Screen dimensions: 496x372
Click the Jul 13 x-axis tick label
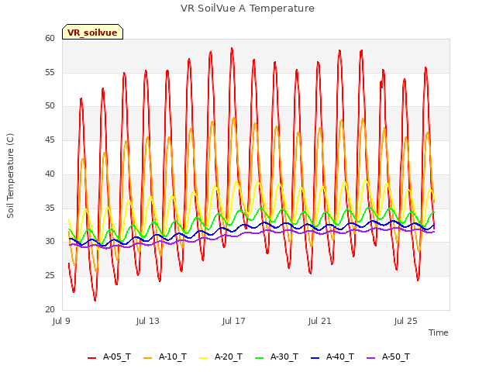click(x=148, y=322)
